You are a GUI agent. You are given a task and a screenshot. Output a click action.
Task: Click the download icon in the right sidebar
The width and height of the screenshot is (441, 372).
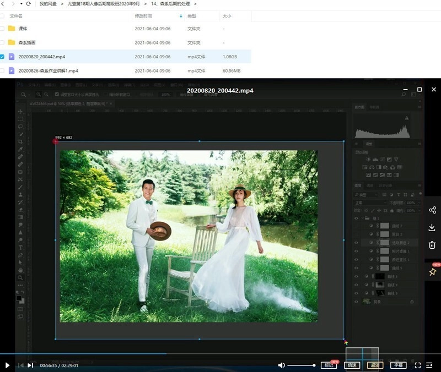(432, 227)
